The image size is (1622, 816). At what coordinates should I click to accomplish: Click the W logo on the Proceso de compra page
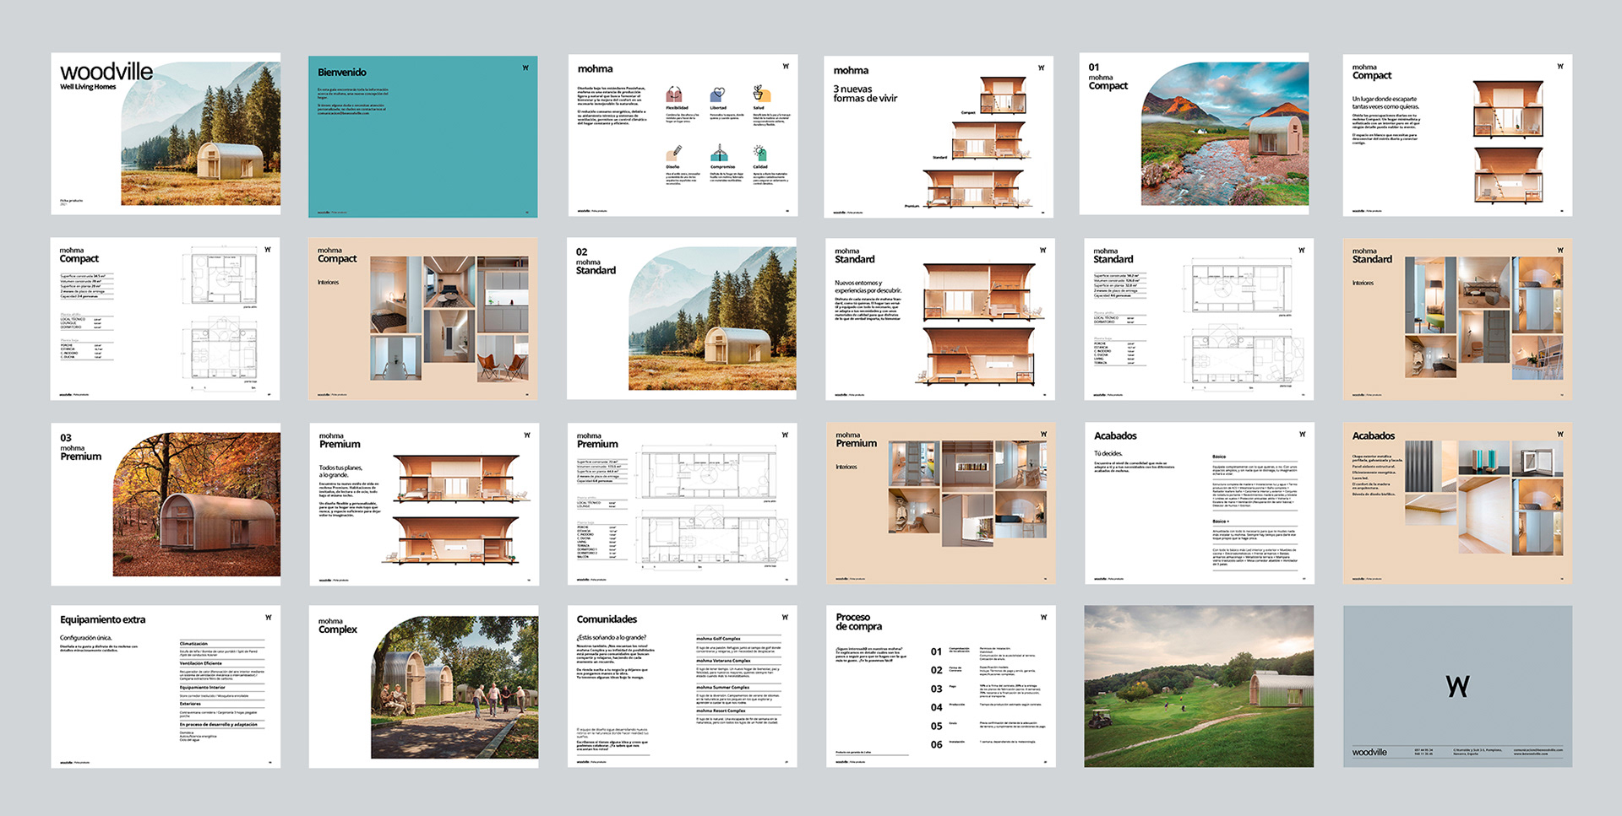(1043, 617)
